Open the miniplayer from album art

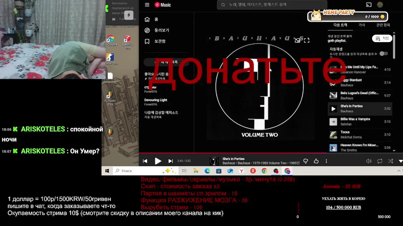coord(297,40)
